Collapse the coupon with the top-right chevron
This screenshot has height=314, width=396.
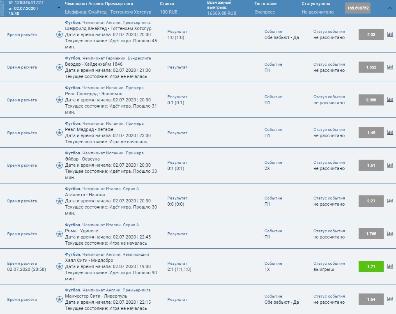[389, 8]
